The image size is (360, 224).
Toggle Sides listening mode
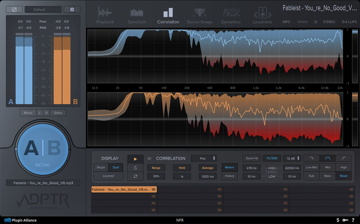coord(58,113)
